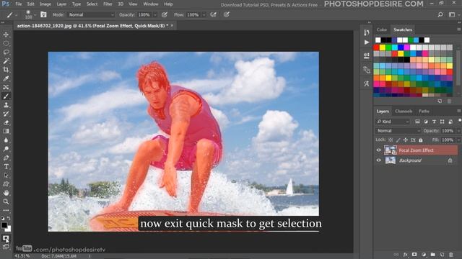This screenshot has height=259, width=462.
Task: Toggle lock all on layer
Action: pyautogui.click(x=421, y=140)
